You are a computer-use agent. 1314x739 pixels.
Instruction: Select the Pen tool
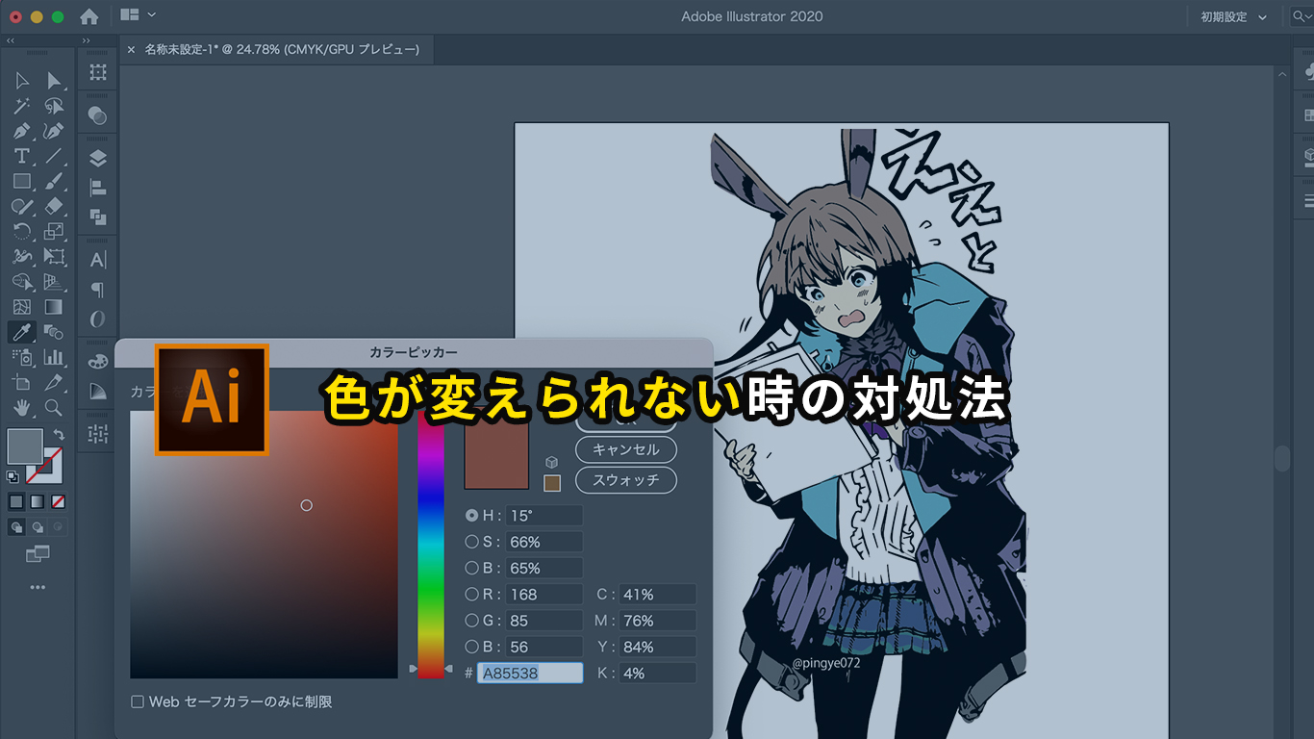tap(21, 131)
